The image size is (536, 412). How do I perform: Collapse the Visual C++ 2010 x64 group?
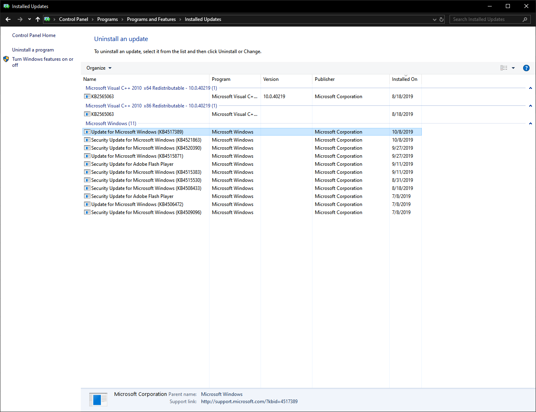(530, 88)
